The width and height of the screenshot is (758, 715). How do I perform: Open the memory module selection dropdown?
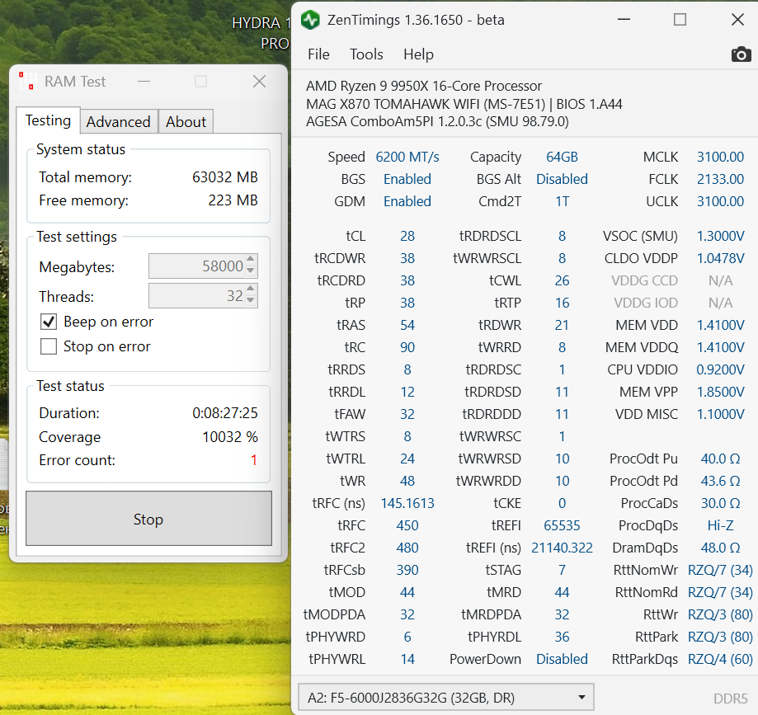[445, 697]
